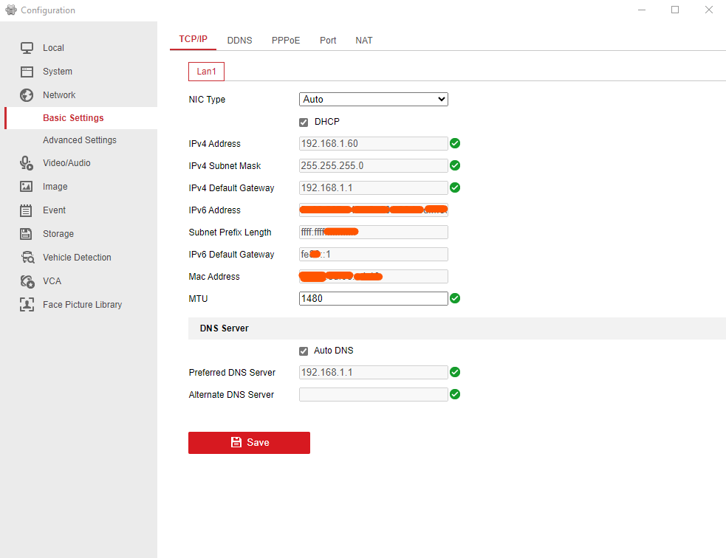Open Video/Audio microphone icon

pyautogui.click(x=27, y=163)
